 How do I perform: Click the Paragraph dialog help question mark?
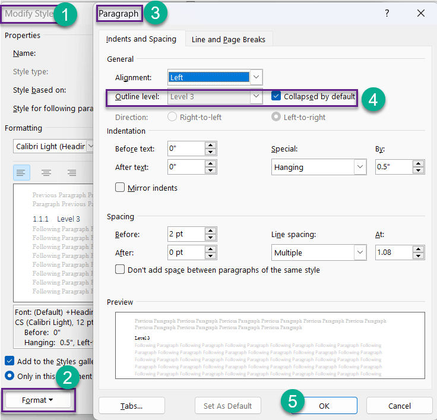click(387, 13)
